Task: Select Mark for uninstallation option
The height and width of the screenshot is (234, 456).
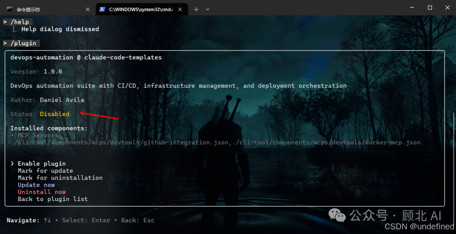Action: click(x=60, y=177)
